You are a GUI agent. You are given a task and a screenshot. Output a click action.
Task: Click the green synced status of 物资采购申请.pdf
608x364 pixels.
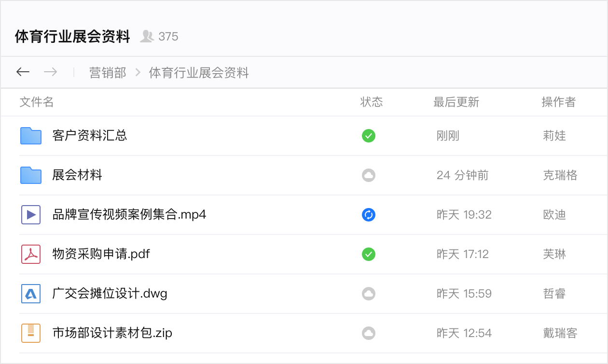coord(369,254)
